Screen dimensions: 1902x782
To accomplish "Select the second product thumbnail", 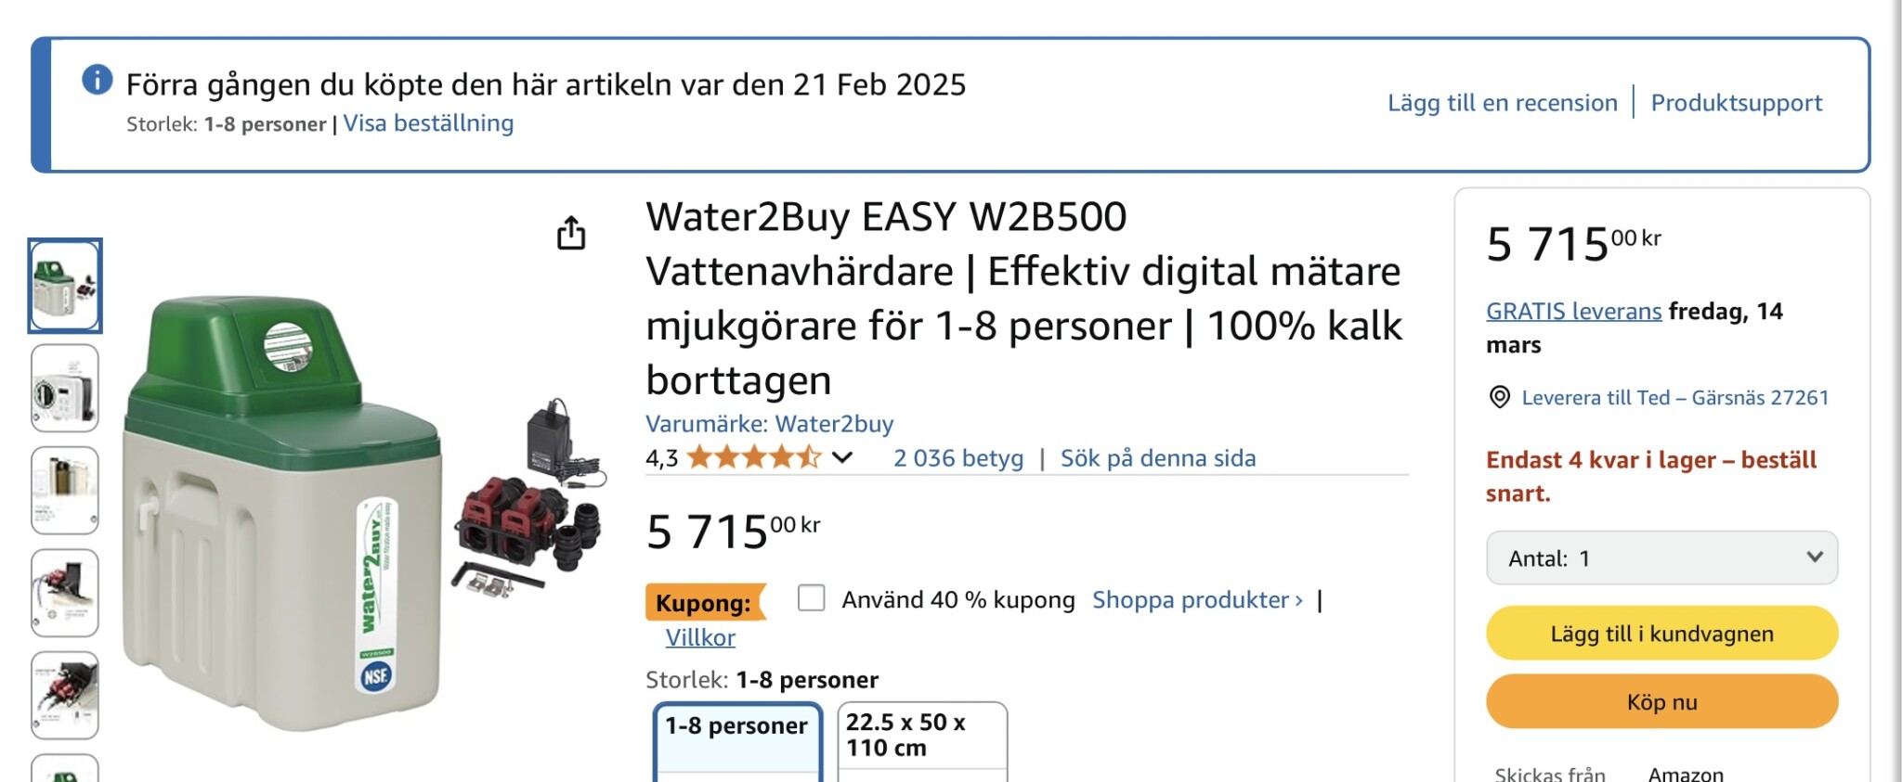I will [x=65, y=388].
